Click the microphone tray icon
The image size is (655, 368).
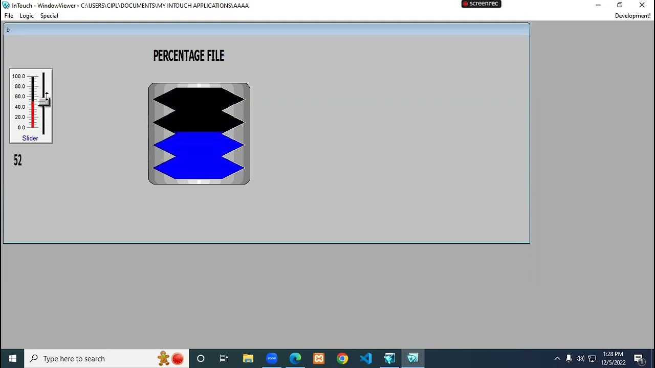click(569, 358)
